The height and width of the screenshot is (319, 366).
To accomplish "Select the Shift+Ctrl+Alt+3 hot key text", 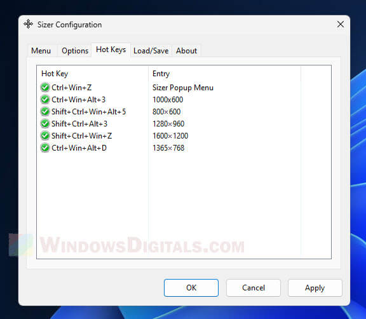I will [79, 124].
